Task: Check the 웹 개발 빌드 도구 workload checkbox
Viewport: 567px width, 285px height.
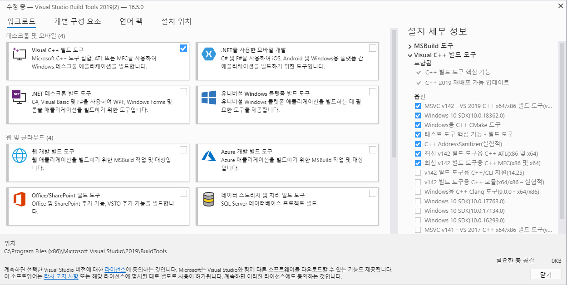Action: coord(183,150)
